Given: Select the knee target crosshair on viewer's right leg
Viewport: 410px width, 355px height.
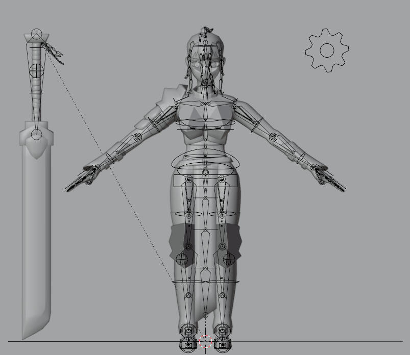Looking at the screenshot, I should pos(228,259).
